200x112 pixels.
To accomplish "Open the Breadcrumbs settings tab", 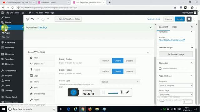I will 42,94.
